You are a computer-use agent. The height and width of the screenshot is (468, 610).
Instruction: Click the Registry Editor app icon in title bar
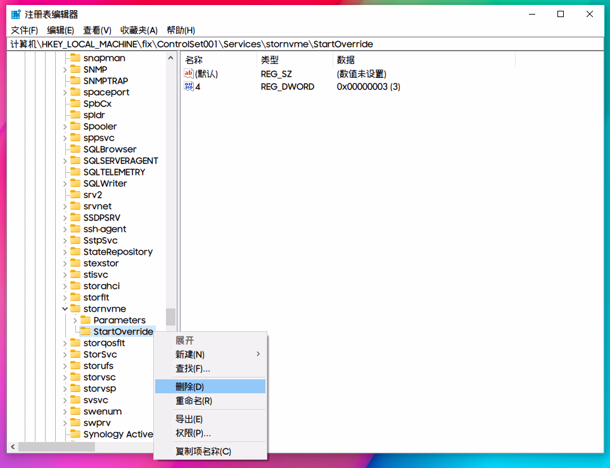coord(15,14)
